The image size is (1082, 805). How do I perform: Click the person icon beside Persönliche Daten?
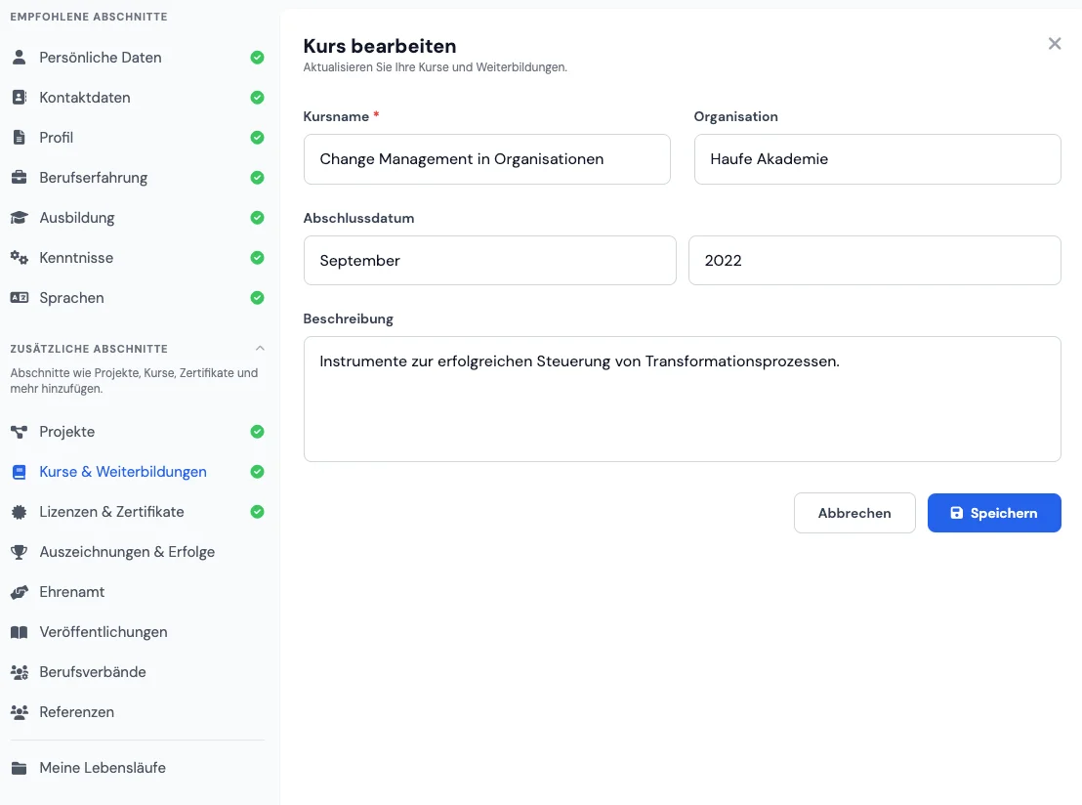pos(20,58)
